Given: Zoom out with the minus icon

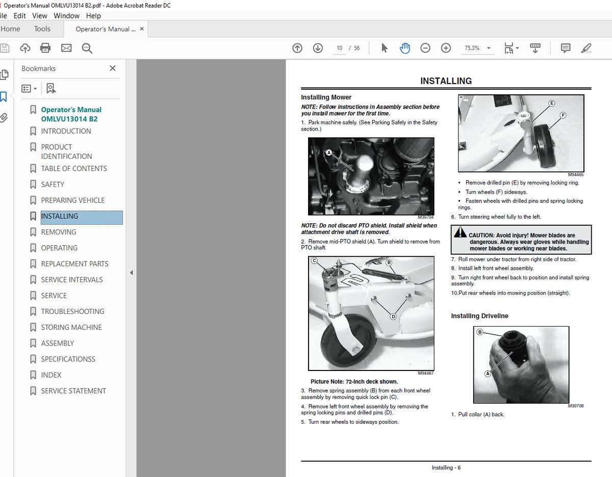Looking at the screenshot, I should [x=425, y=48].
